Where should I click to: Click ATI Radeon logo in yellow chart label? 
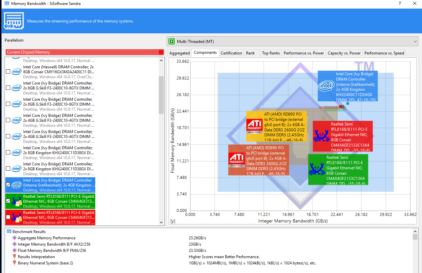pyautogui.click(x=255, y=126)
